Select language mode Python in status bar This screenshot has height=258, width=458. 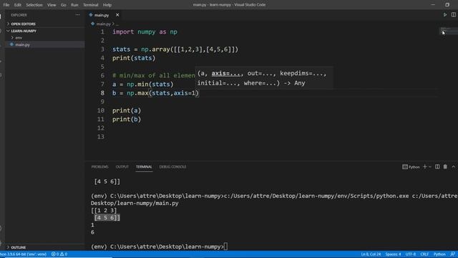pos(439,254)
